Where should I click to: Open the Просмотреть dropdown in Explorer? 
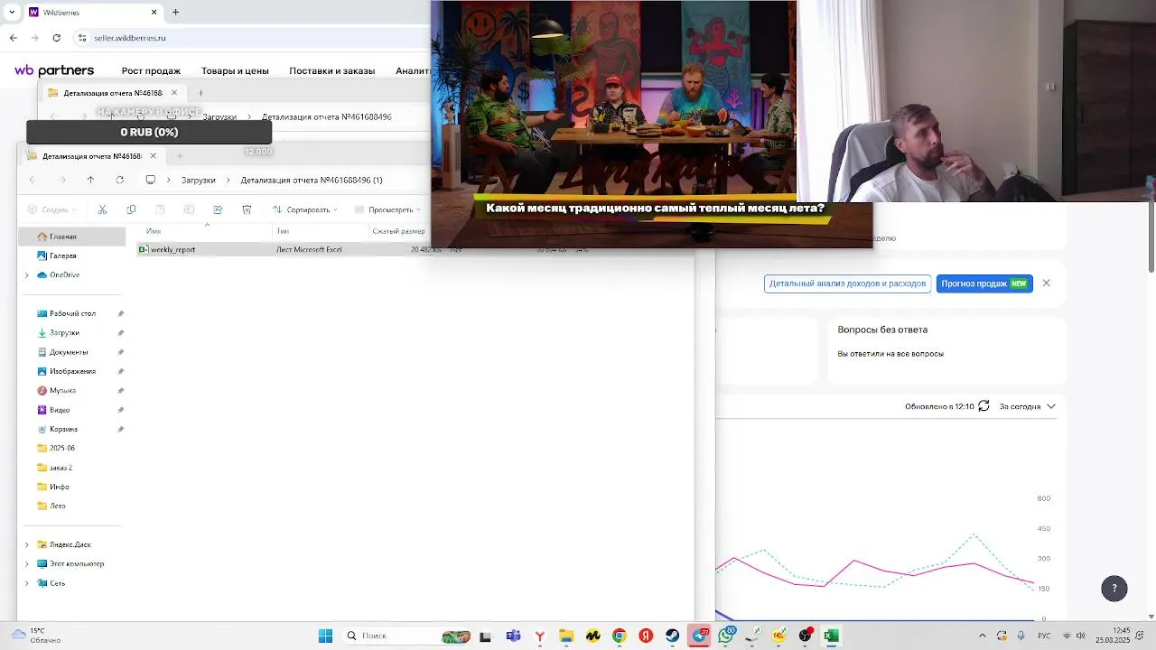point(388,209)
